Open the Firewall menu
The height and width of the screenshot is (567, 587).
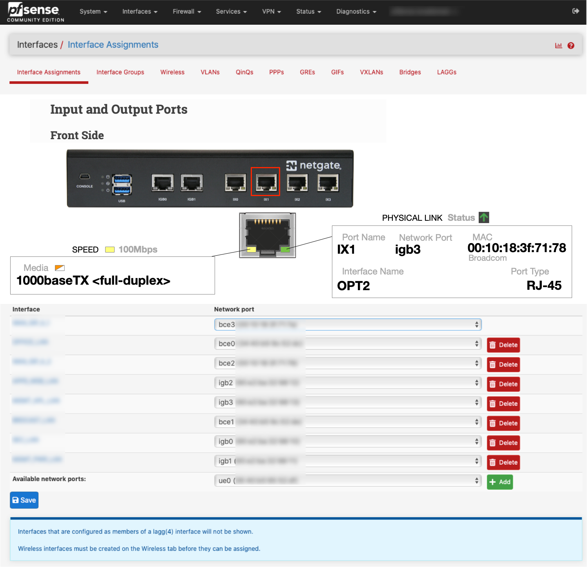(x=187, y=12)
